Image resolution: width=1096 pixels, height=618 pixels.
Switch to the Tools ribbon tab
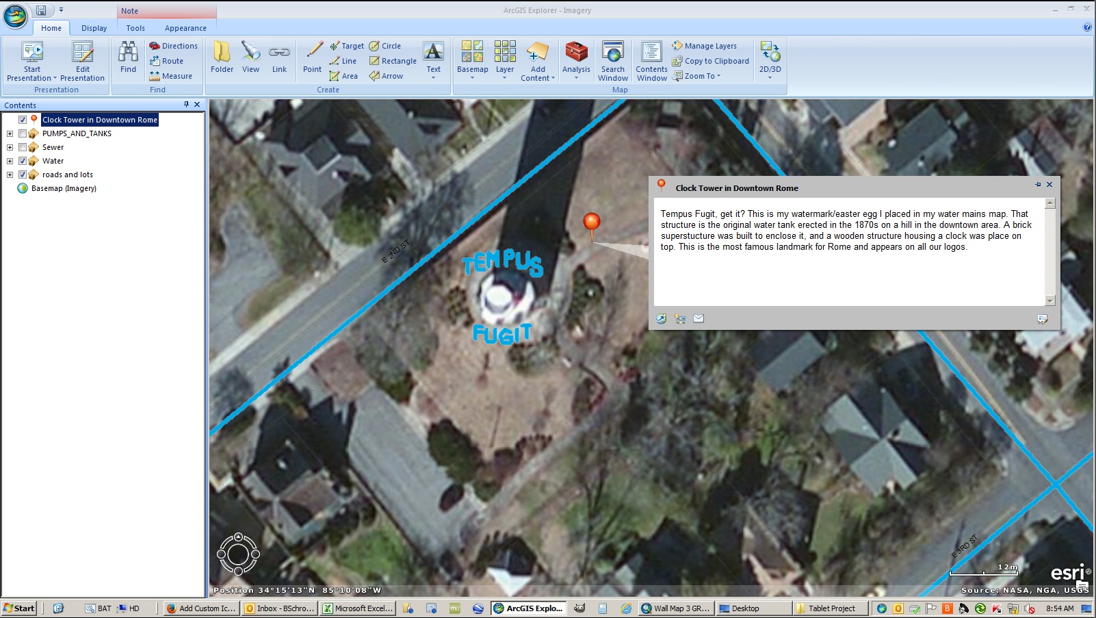(135, 28)
